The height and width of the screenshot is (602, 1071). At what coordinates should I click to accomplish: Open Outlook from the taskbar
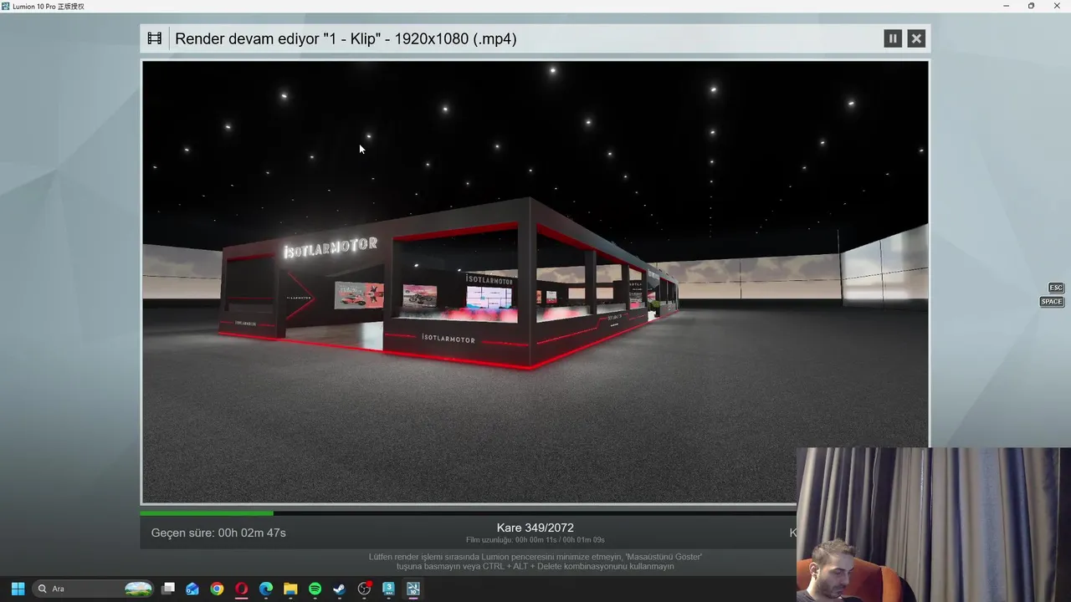coord(192,589)
